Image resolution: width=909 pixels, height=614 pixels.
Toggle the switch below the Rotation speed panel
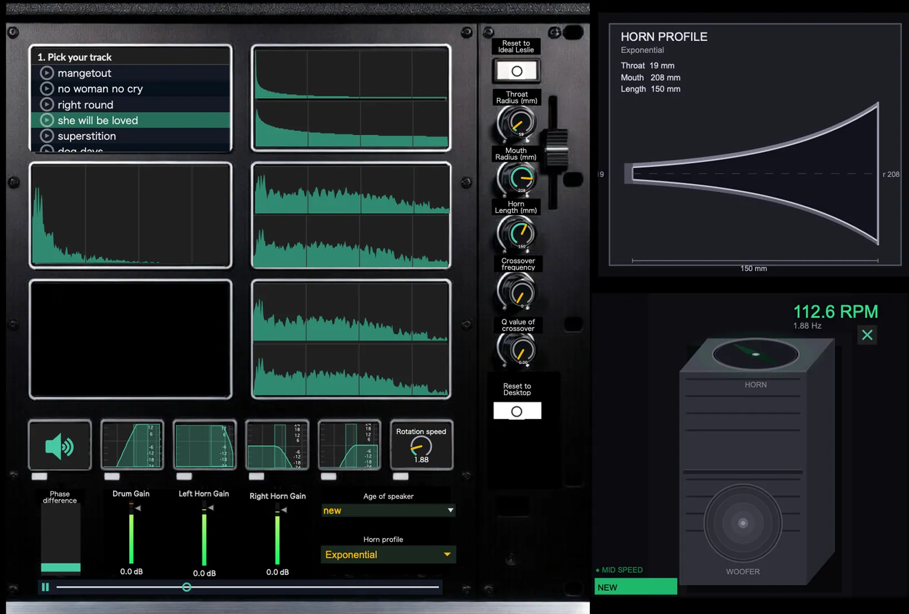point(400,476)
